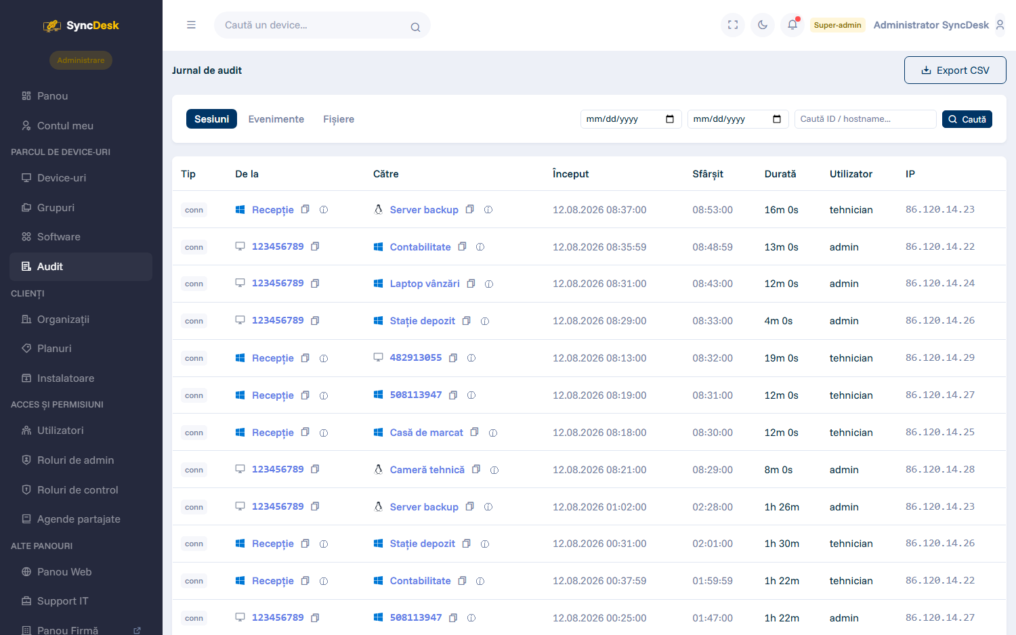
Task: Click the Caută search button
Action: pyautogui.click(x=967, y=119)
